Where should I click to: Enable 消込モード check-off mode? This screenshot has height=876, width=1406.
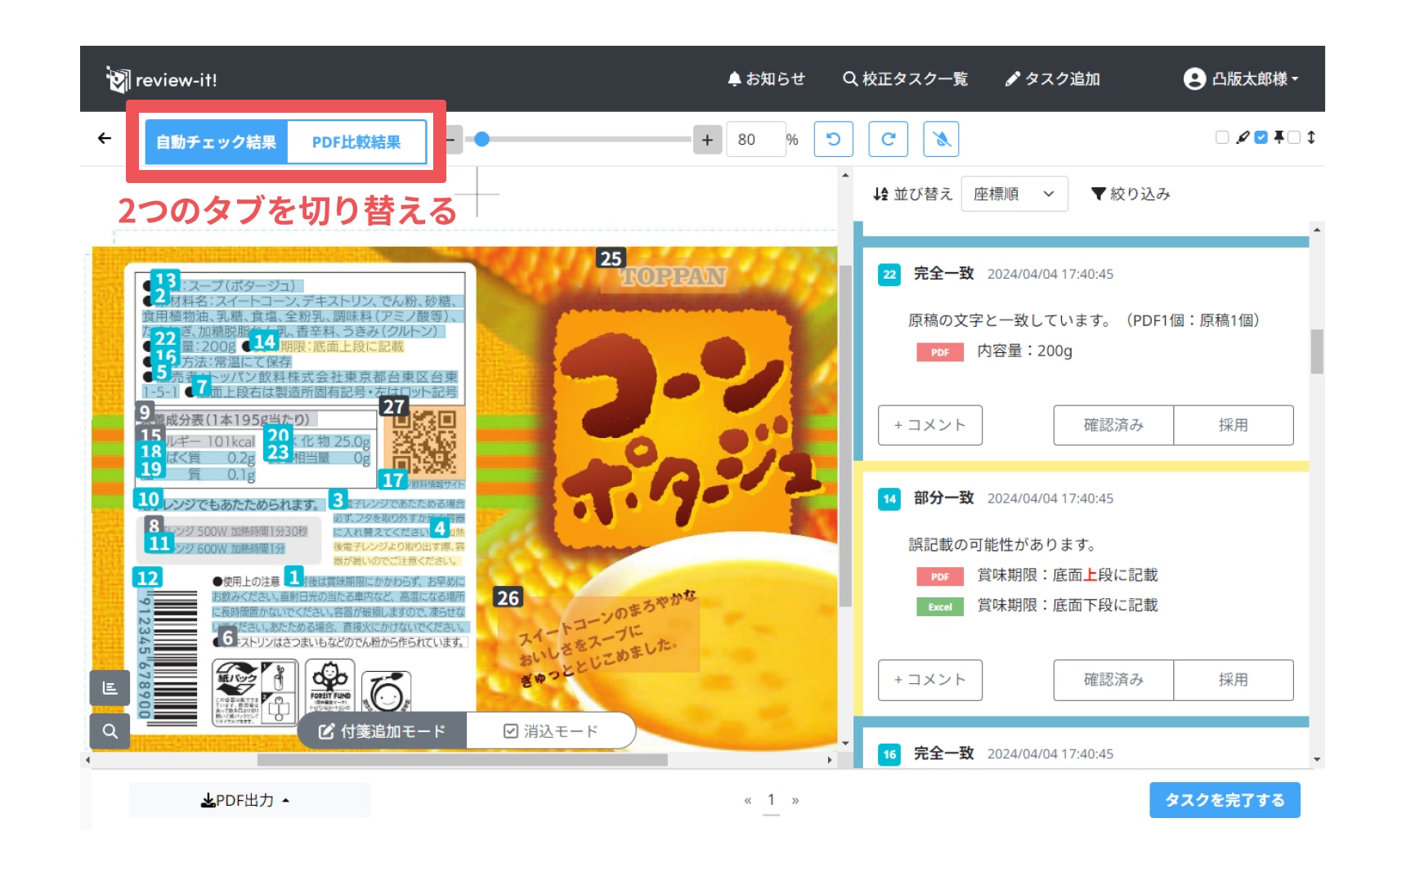click(551, 731)
